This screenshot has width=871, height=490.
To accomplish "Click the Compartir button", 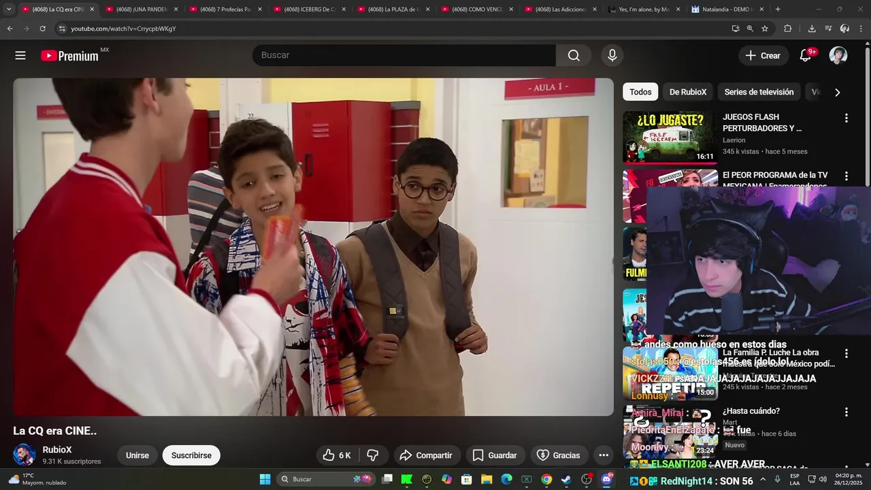I will click(426, 455).
